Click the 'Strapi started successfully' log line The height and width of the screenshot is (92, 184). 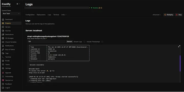53,77
